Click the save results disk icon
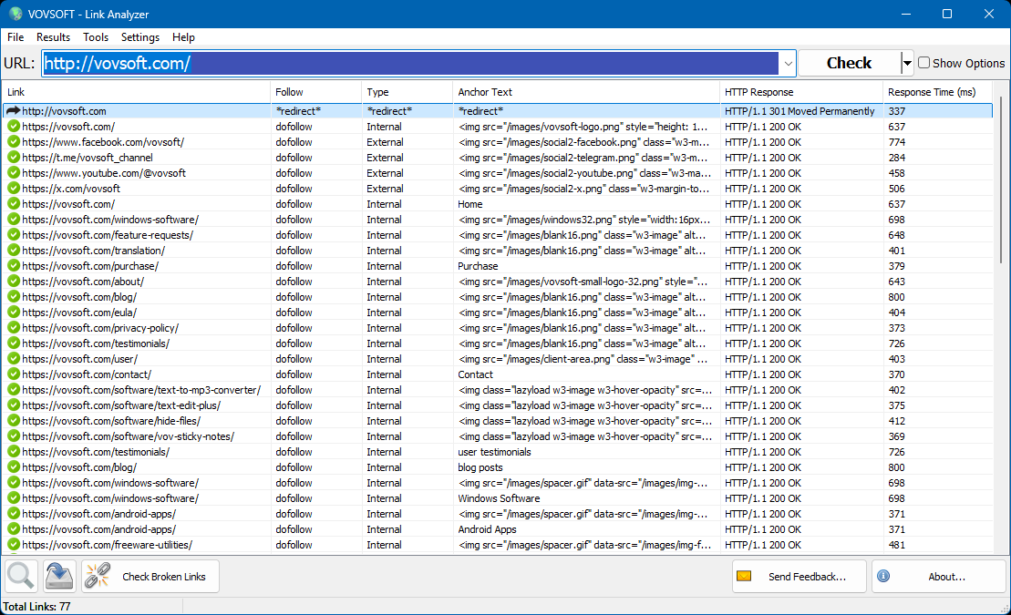Image resolution: width=1011 pixels, height=615 pixels. (58, 575)
